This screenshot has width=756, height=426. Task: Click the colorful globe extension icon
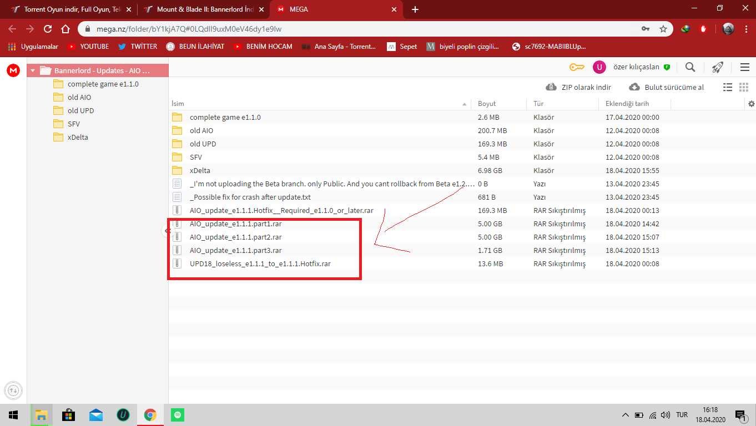(686, 29)
